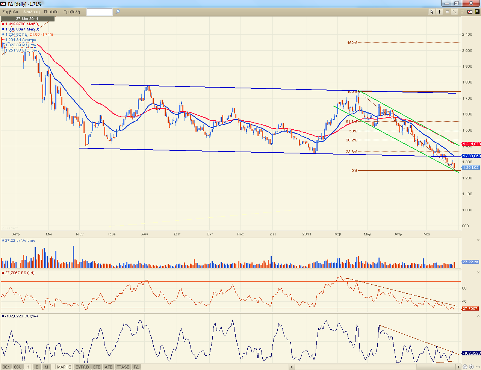Click the 2011 year label on time axis
The width and height of the screenshot is (481, 370).
307,234
